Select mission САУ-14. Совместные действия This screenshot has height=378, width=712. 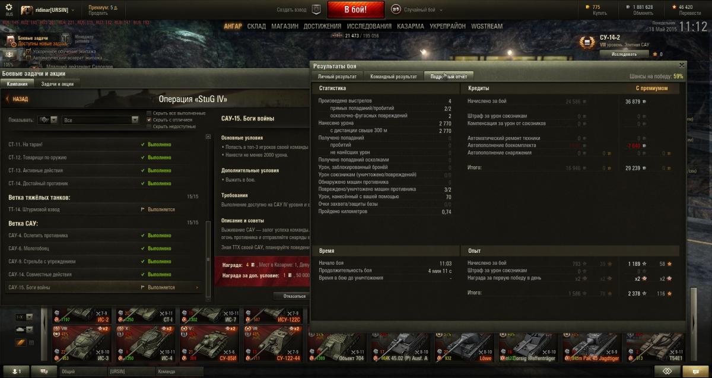tap(104, 274)
